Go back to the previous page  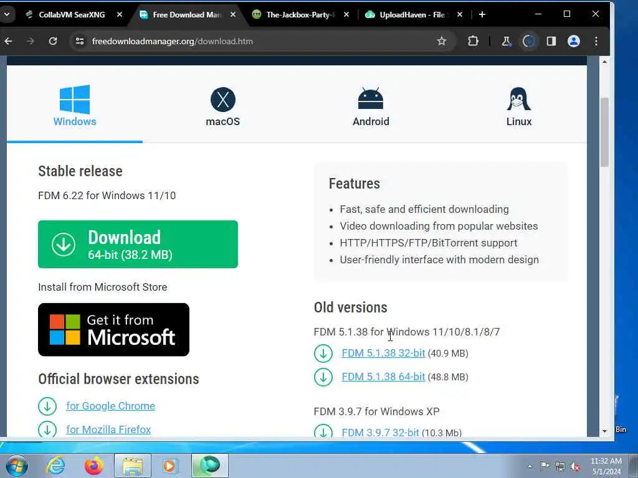coord(8,41)
